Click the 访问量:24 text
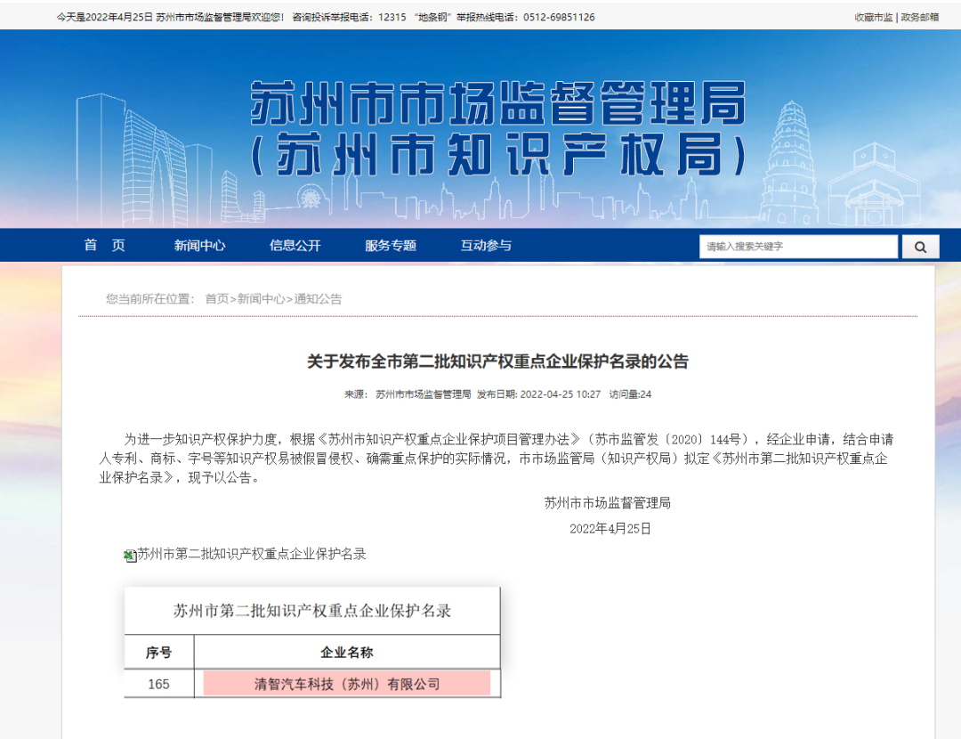 point(630,394)
